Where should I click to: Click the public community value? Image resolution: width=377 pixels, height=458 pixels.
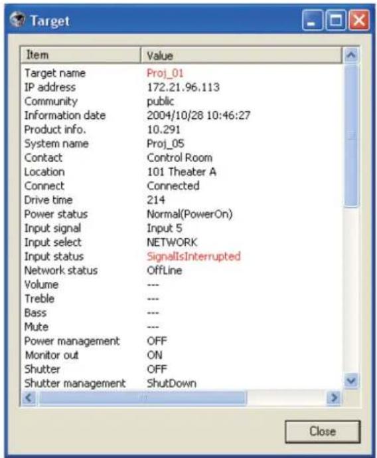pos(160,101)
